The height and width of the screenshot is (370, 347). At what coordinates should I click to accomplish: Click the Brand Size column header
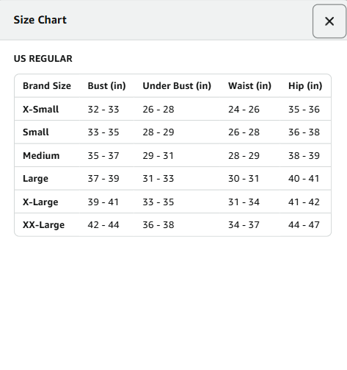point(47,86)
